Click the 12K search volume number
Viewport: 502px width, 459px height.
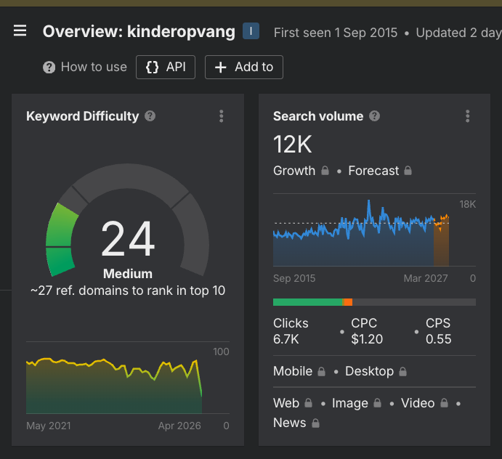(292, 145)
